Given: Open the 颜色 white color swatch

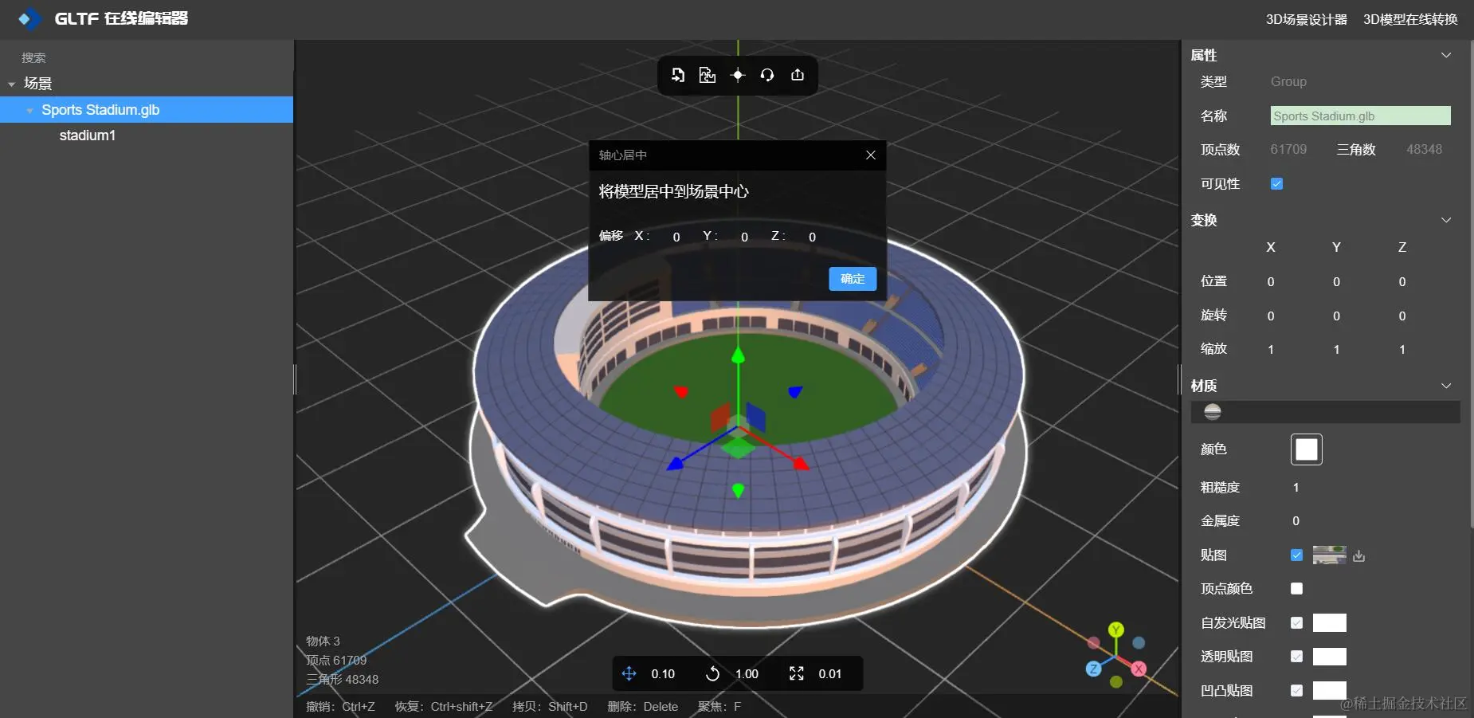Looking at the screenshot, I should click(x=1307, y=449).
